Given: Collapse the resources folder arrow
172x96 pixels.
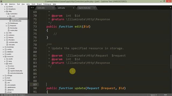Looking at the screenshot, I should (x=3, y=57).
